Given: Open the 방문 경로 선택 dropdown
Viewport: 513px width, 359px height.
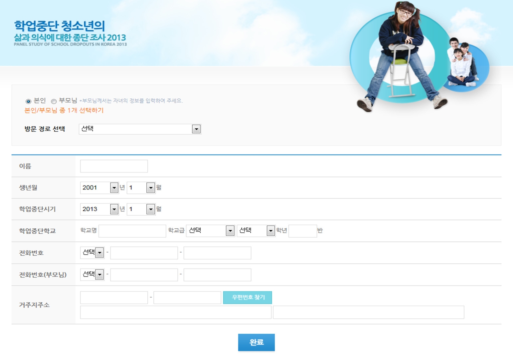Looking at the screenshot, I should (x=140, y=129).
